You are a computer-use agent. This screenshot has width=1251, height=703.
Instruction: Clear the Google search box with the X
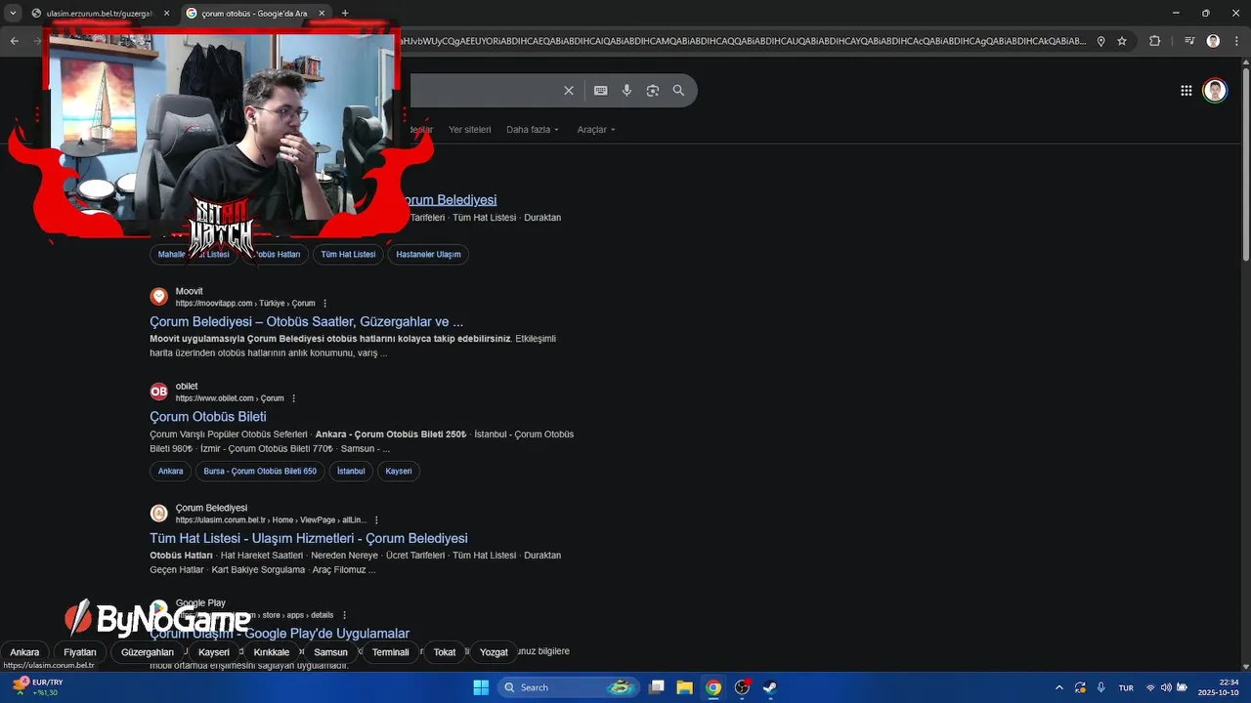pos(569,91)
